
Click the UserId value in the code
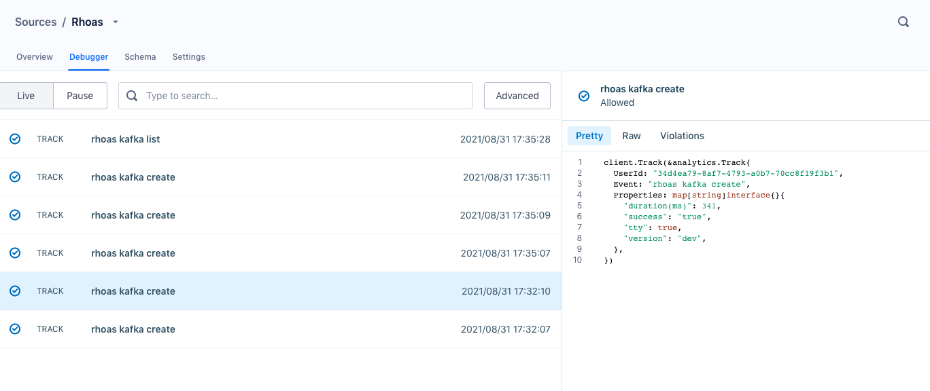click(745, 173)
